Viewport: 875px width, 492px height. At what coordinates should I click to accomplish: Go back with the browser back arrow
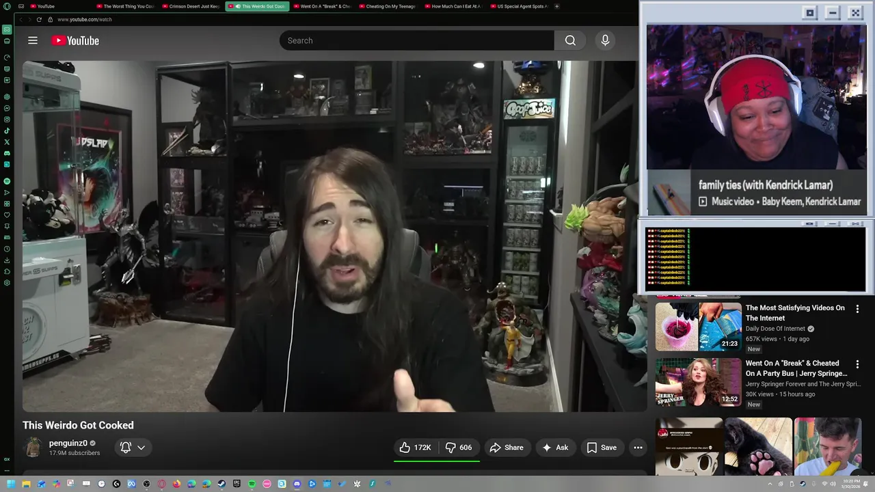tap(20, 19)
